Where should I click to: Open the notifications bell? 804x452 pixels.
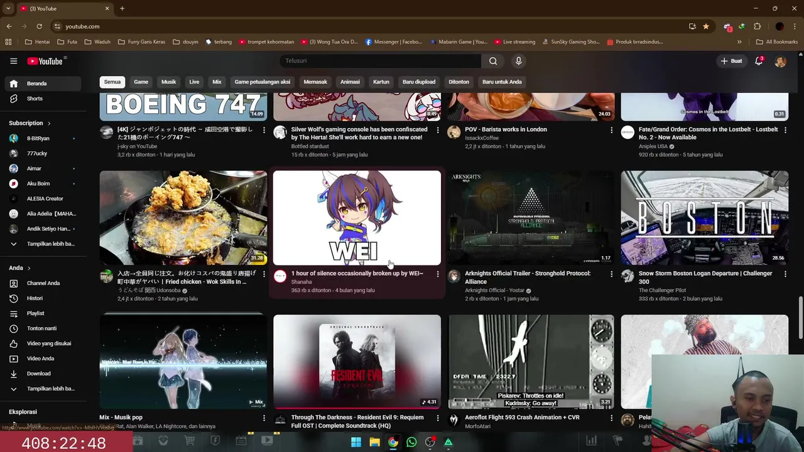[x=759, y=61]
